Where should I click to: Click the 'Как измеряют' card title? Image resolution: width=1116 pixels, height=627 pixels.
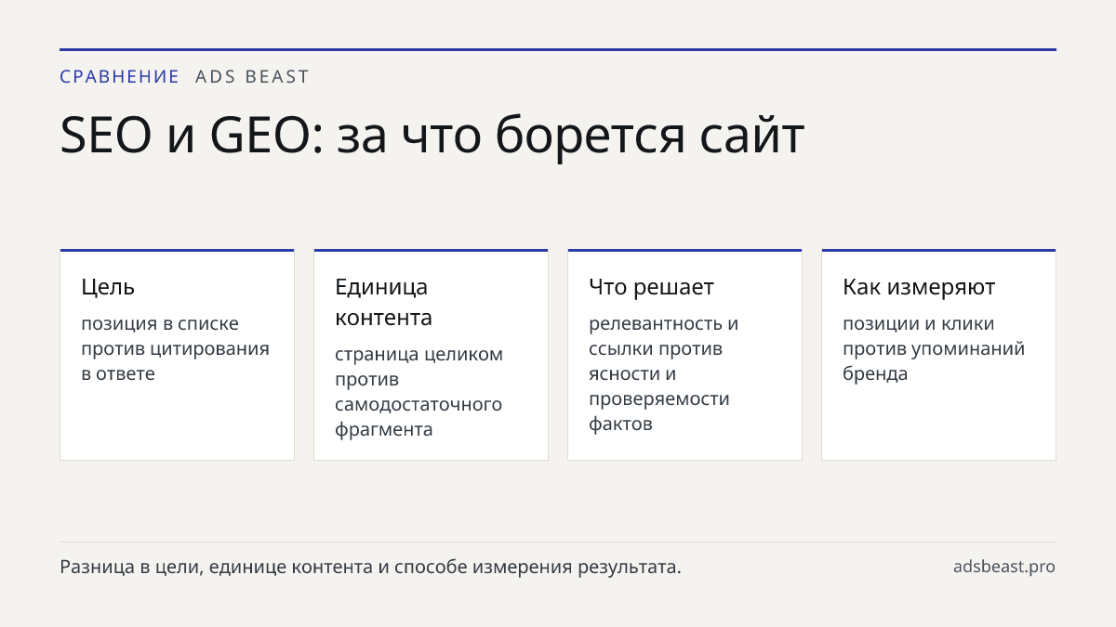click(x=919, y=287)
